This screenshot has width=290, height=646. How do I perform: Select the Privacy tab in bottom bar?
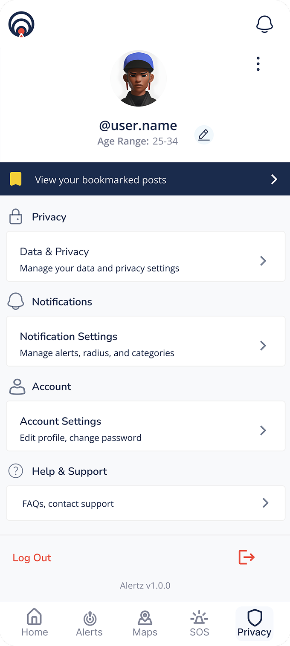tap(254, 623)
